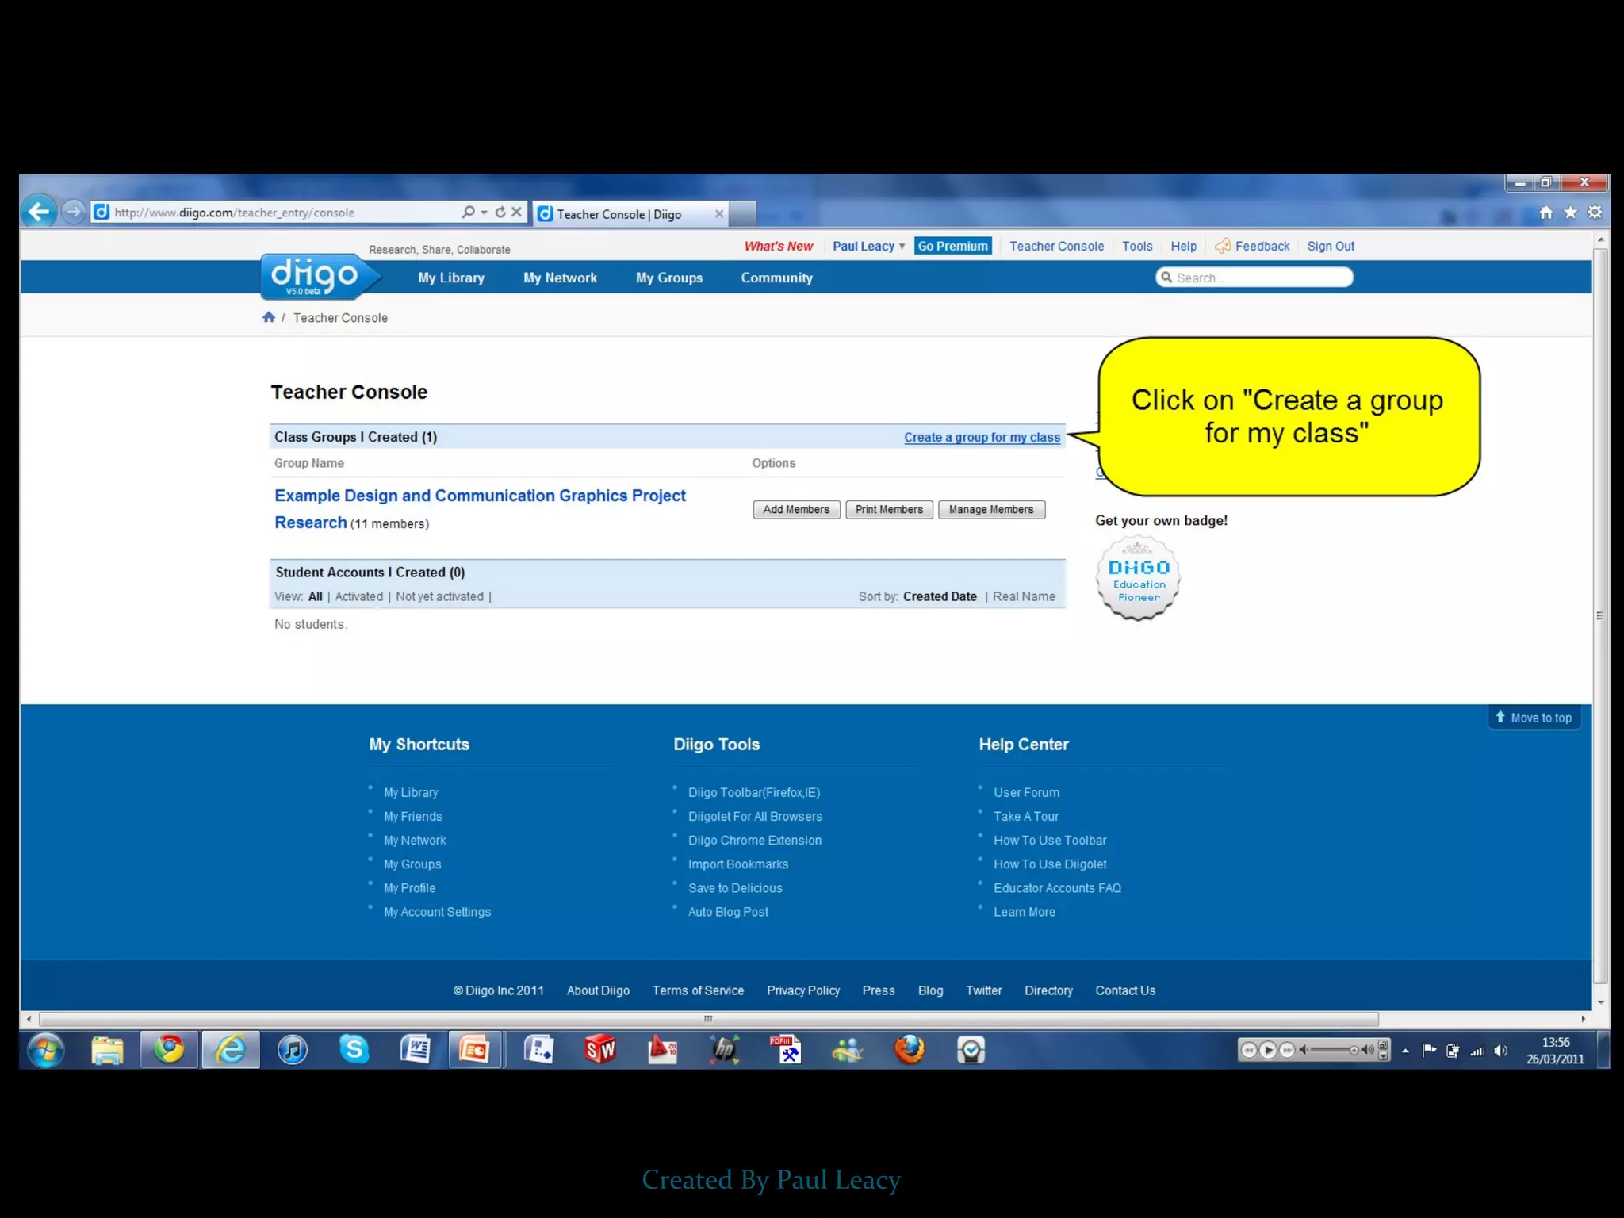1624x1218 pixels.
Task: Open the Windows Start button
Action: pos(46,1050)
